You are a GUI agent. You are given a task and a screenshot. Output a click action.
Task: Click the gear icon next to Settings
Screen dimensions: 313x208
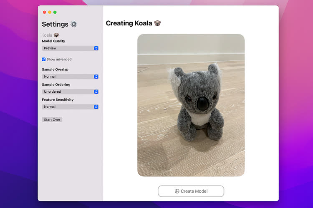coord(73,24)
